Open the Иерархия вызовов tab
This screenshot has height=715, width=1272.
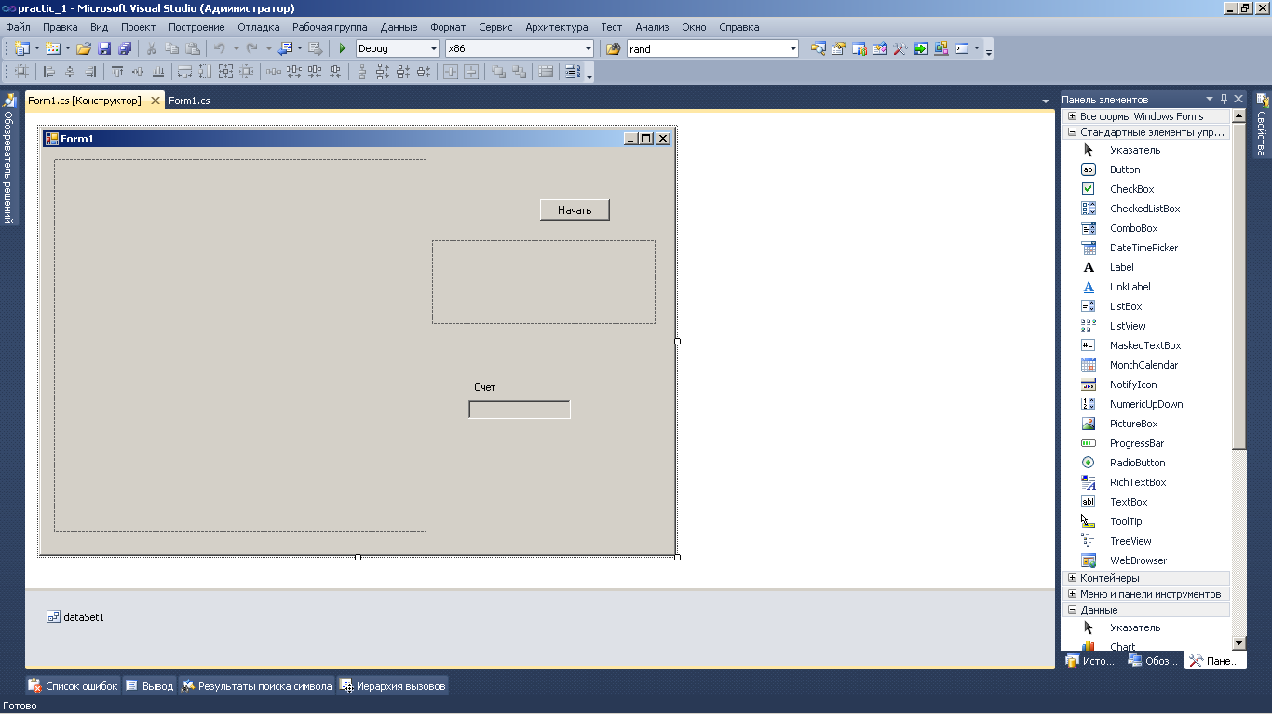[x=392, y=686]
